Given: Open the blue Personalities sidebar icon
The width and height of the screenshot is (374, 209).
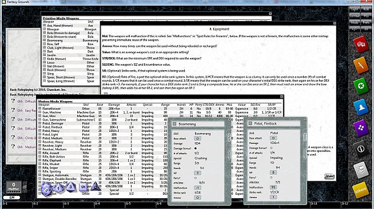Looking at the screenshot, I should (x=361, y=107).
